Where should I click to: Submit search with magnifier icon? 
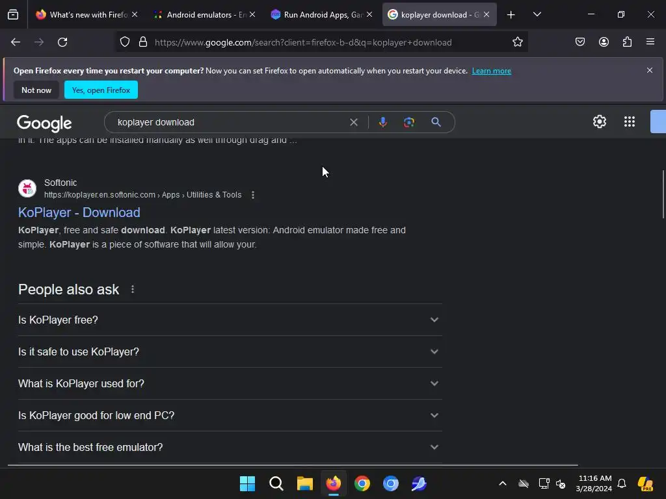[436, 122]
